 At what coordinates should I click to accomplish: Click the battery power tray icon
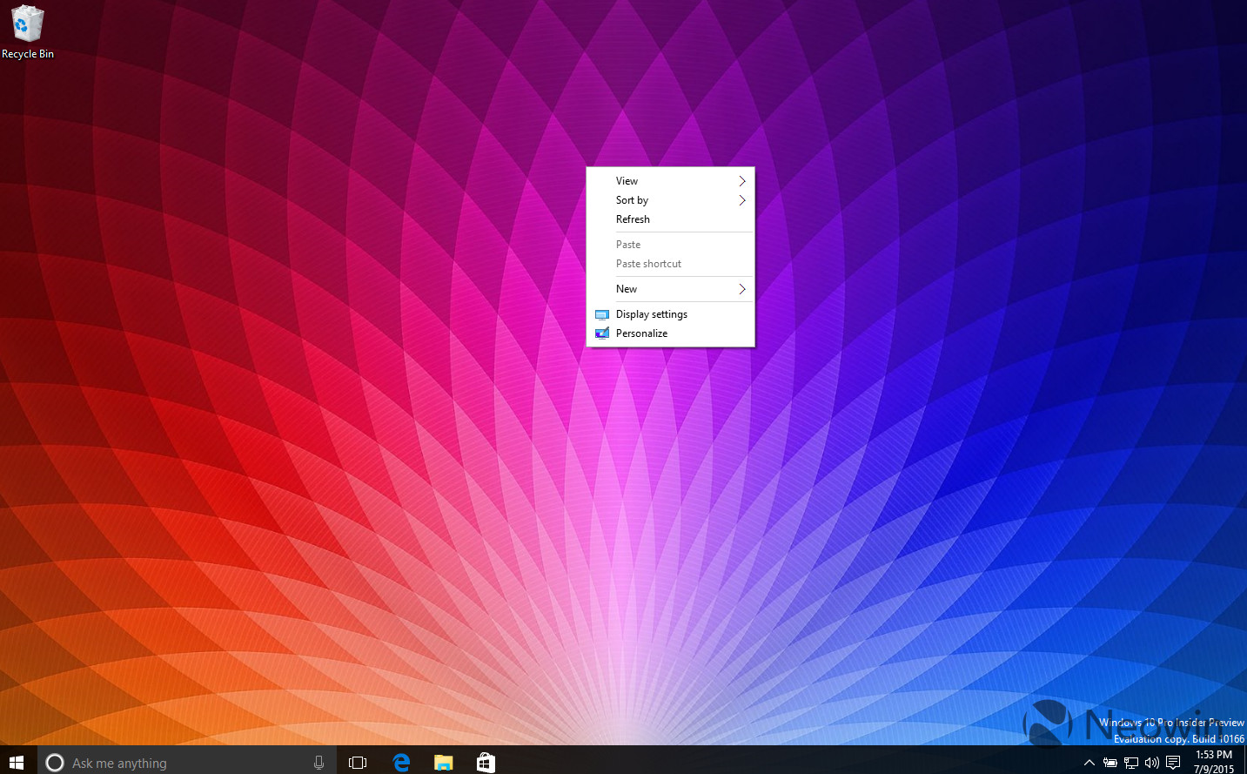point(1110,763)
